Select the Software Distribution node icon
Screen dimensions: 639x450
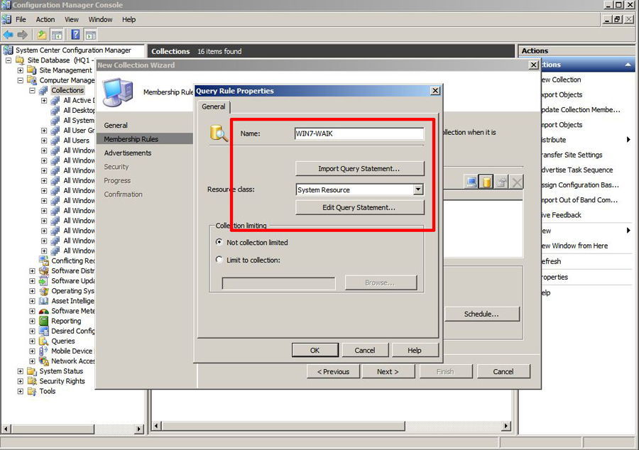click(43, 271)
